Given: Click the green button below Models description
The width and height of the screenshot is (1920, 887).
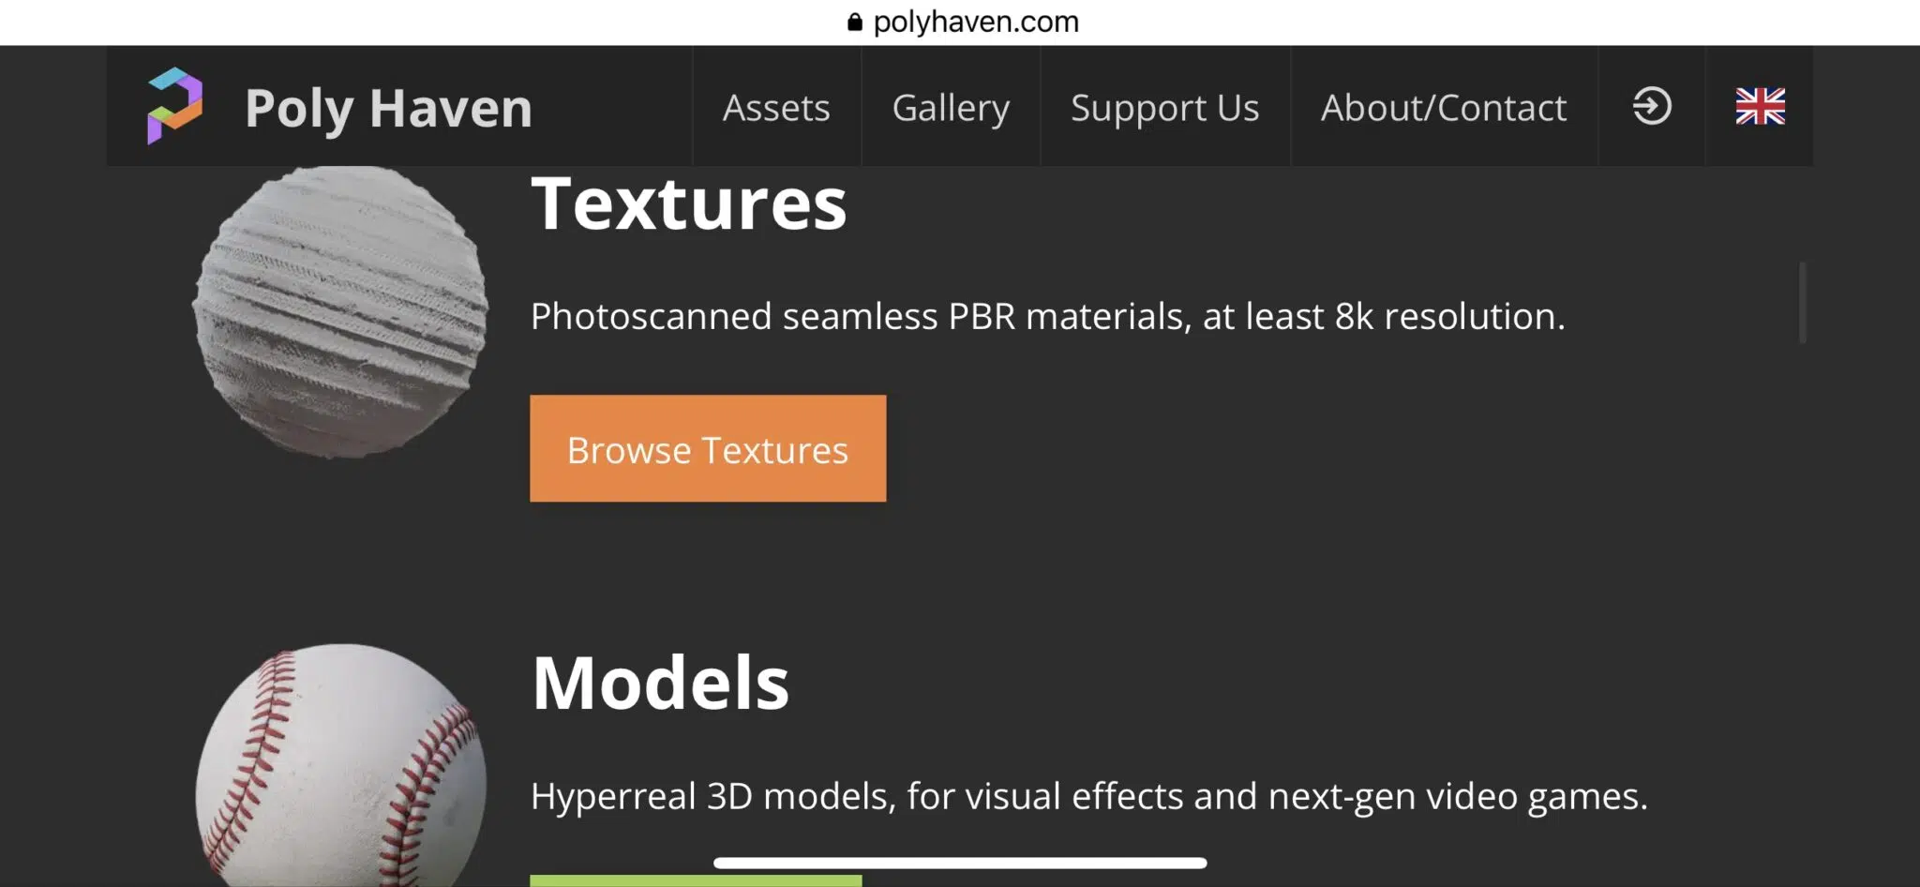Looking at the screenshot, I should coord(695,880).
